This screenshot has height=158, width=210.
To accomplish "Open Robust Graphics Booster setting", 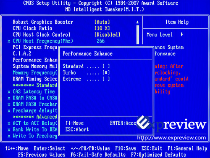I will 43,22.
